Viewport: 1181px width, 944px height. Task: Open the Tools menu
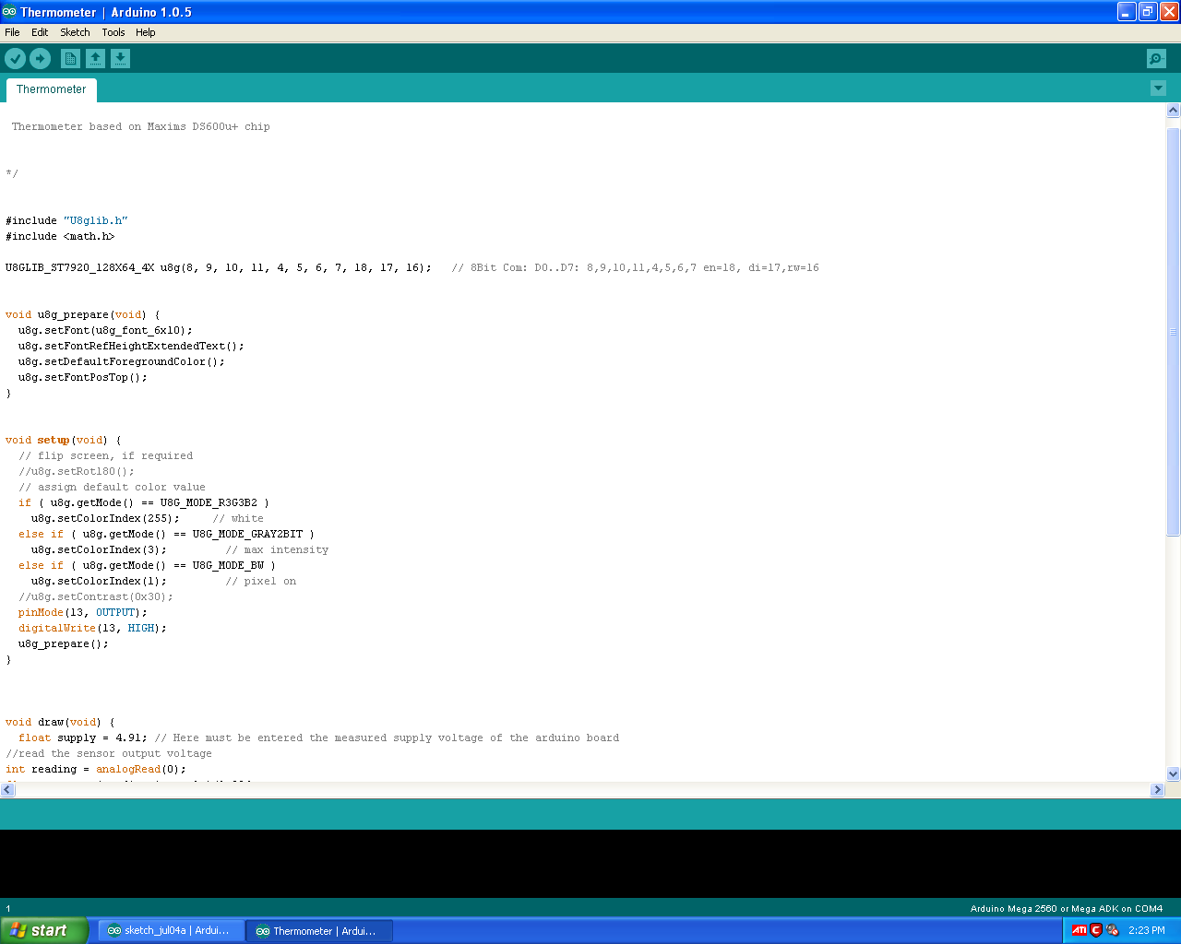pos(113,32)
